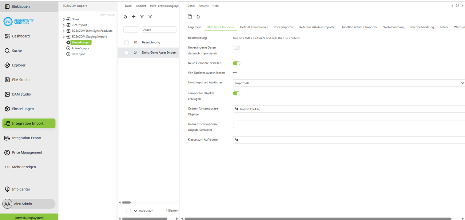Open the Datei menu in the detail panel
The image size is (465, 220).
tap(192, 6)
